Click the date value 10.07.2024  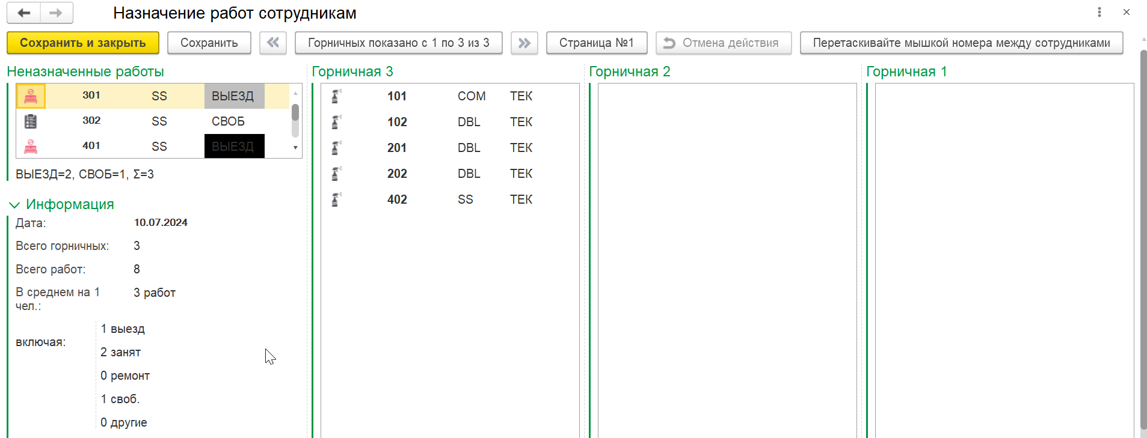click(x=161, y=222)
